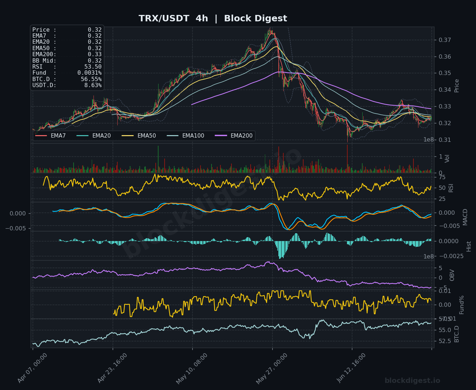Click the OBV panel axis title
The width and height of the screenshot is (476, 390).
(452, 275)
